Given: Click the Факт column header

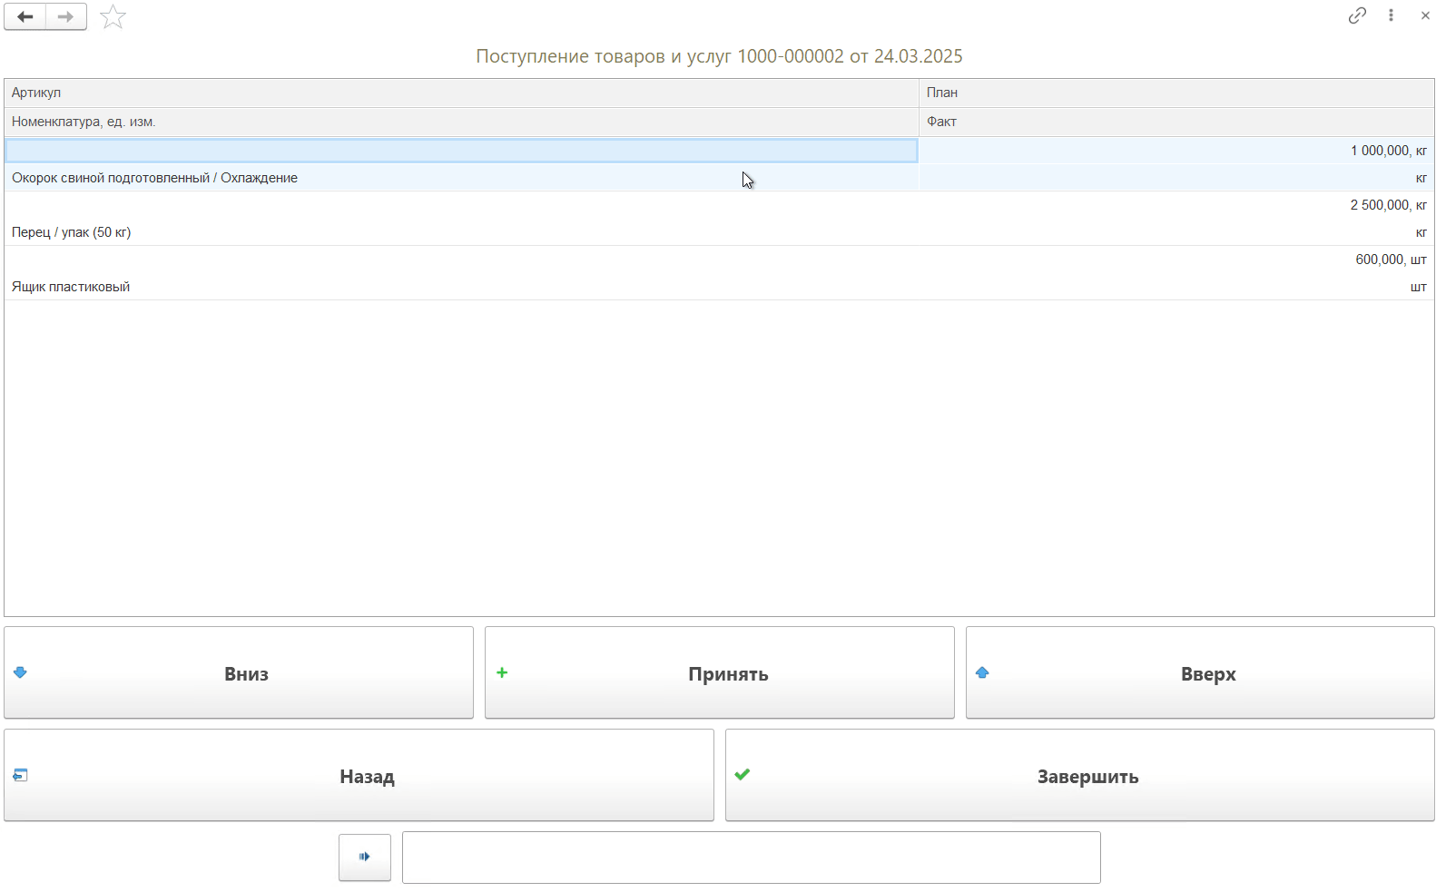Looking at the screenshot, I should tap(941, 122).
